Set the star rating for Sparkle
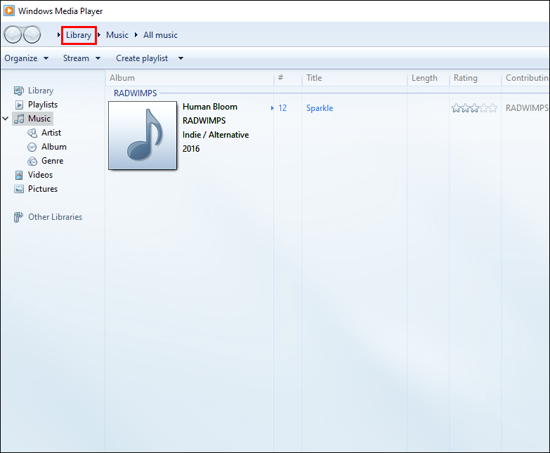The width and height of the screenshot is (550, 453). pyautogui.click(x=474, y=108)
